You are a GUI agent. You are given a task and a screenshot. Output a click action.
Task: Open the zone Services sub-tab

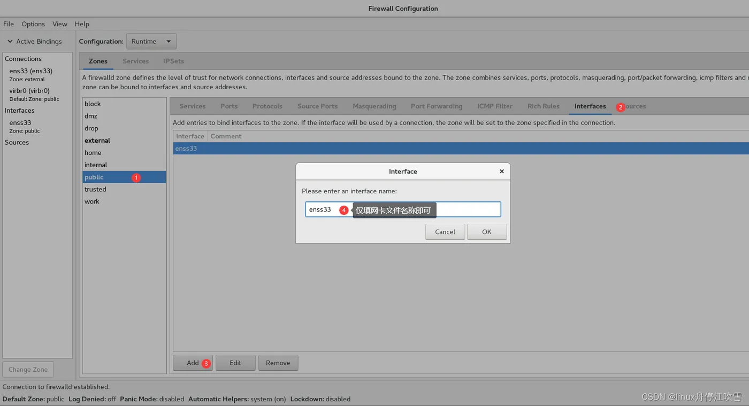pyautogui.click(x=193, y=106)
